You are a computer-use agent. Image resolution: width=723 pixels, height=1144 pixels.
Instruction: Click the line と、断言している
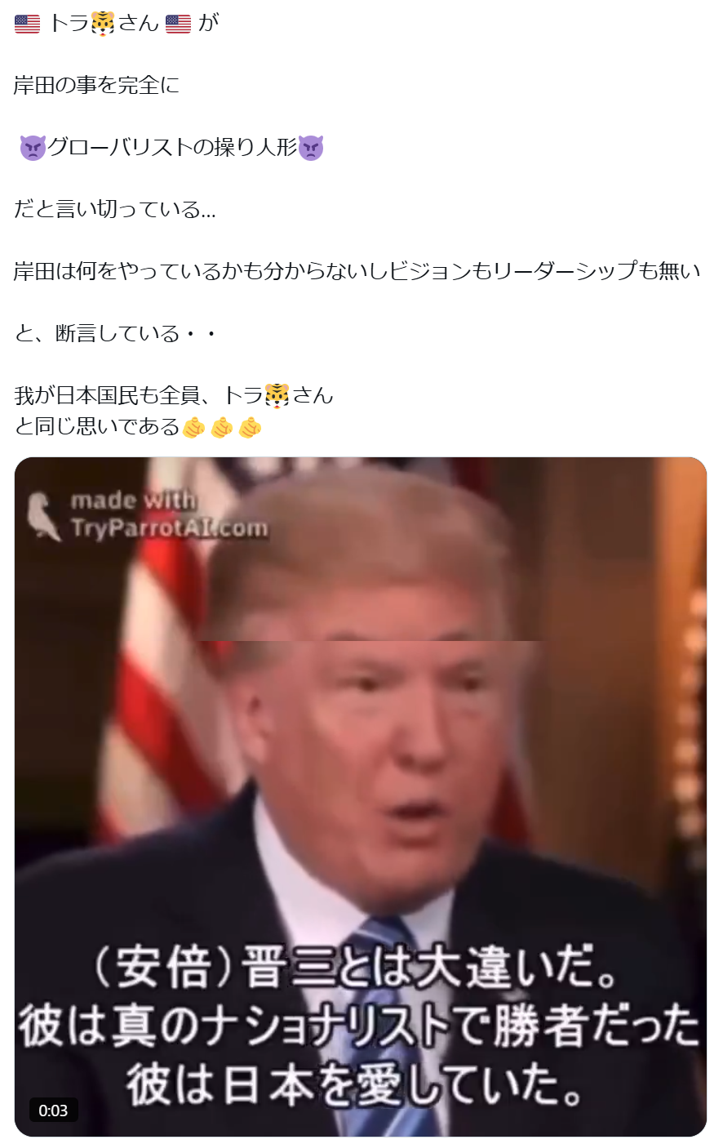116,334
